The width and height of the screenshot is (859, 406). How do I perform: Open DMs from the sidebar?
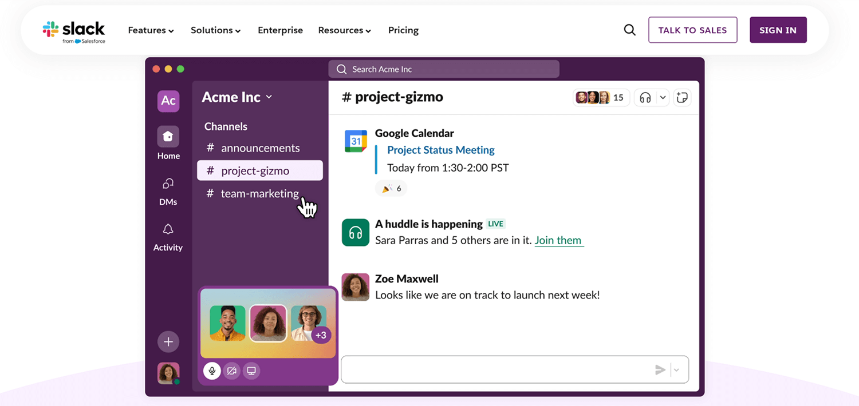pyautogui.click(x=168, y=191)
